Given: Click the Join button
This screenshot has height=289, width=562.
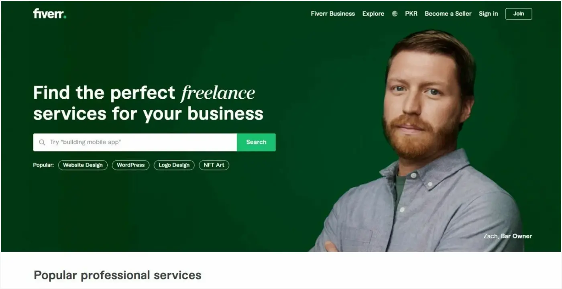Looking at the screenshot, I should [519, 14].
